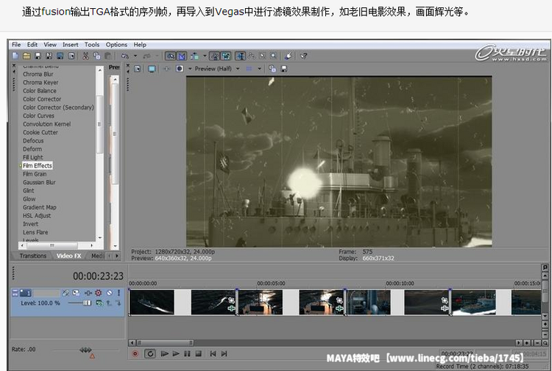
Task: Click the Paste icon
Action: 108,56
